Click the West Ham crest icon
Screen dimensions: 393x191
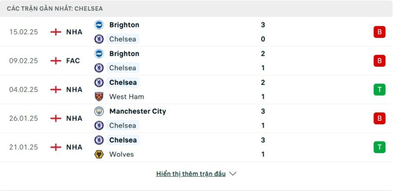[99, 97]
